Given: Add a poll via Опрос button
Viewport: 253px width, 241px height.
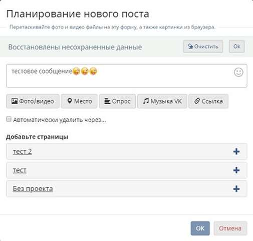Looking at the screenshot, I should [x=117, y=101].
